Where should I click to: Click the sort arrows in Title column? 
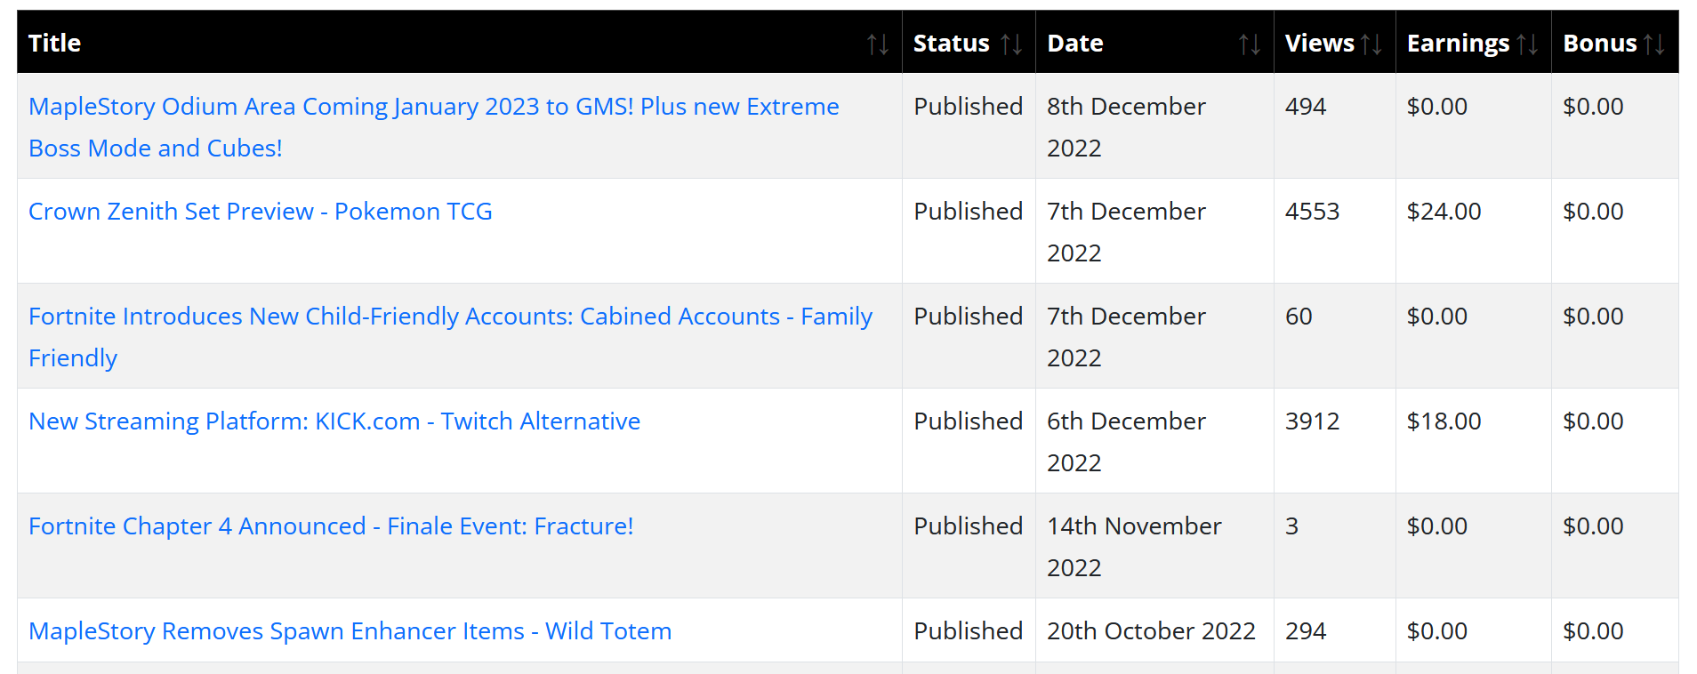(x=877, y=44)
